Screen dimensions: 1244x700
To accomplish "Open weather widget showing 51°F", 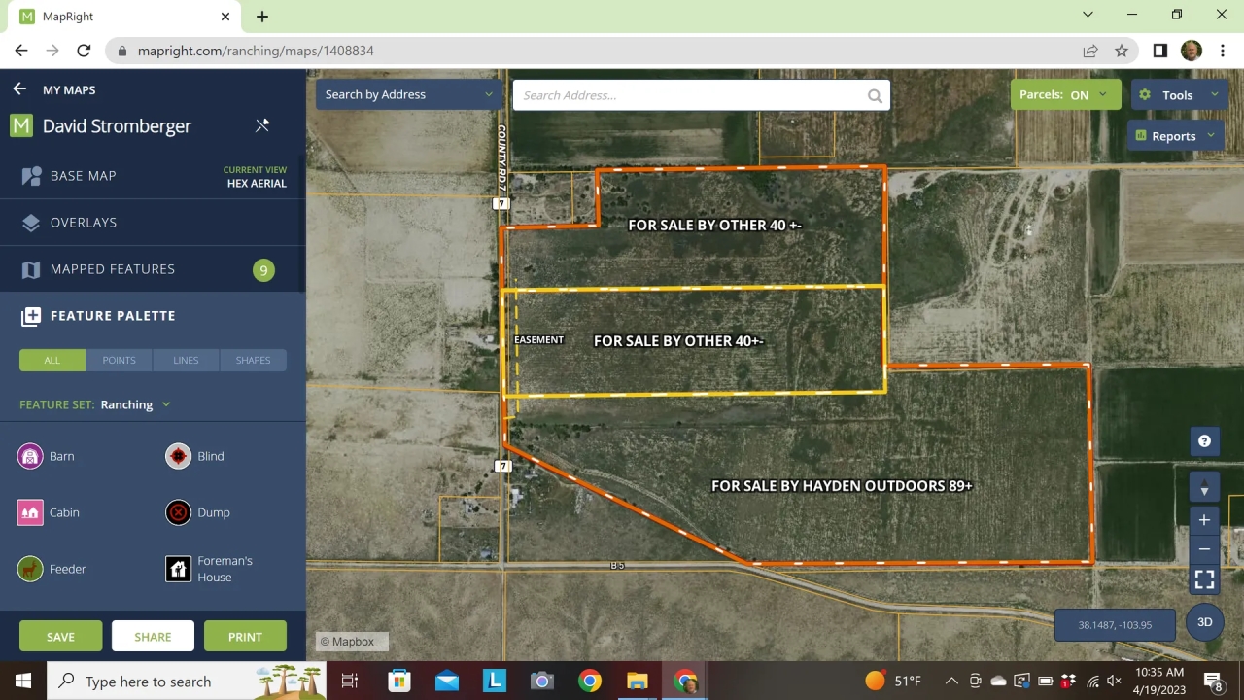I will pyautogui.click(x=892, y=682).
